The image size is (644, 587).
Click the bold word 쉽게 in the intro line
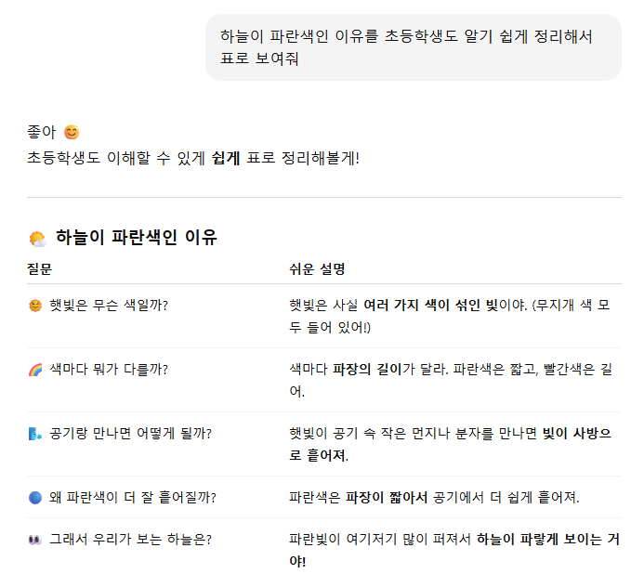[225, 157]
